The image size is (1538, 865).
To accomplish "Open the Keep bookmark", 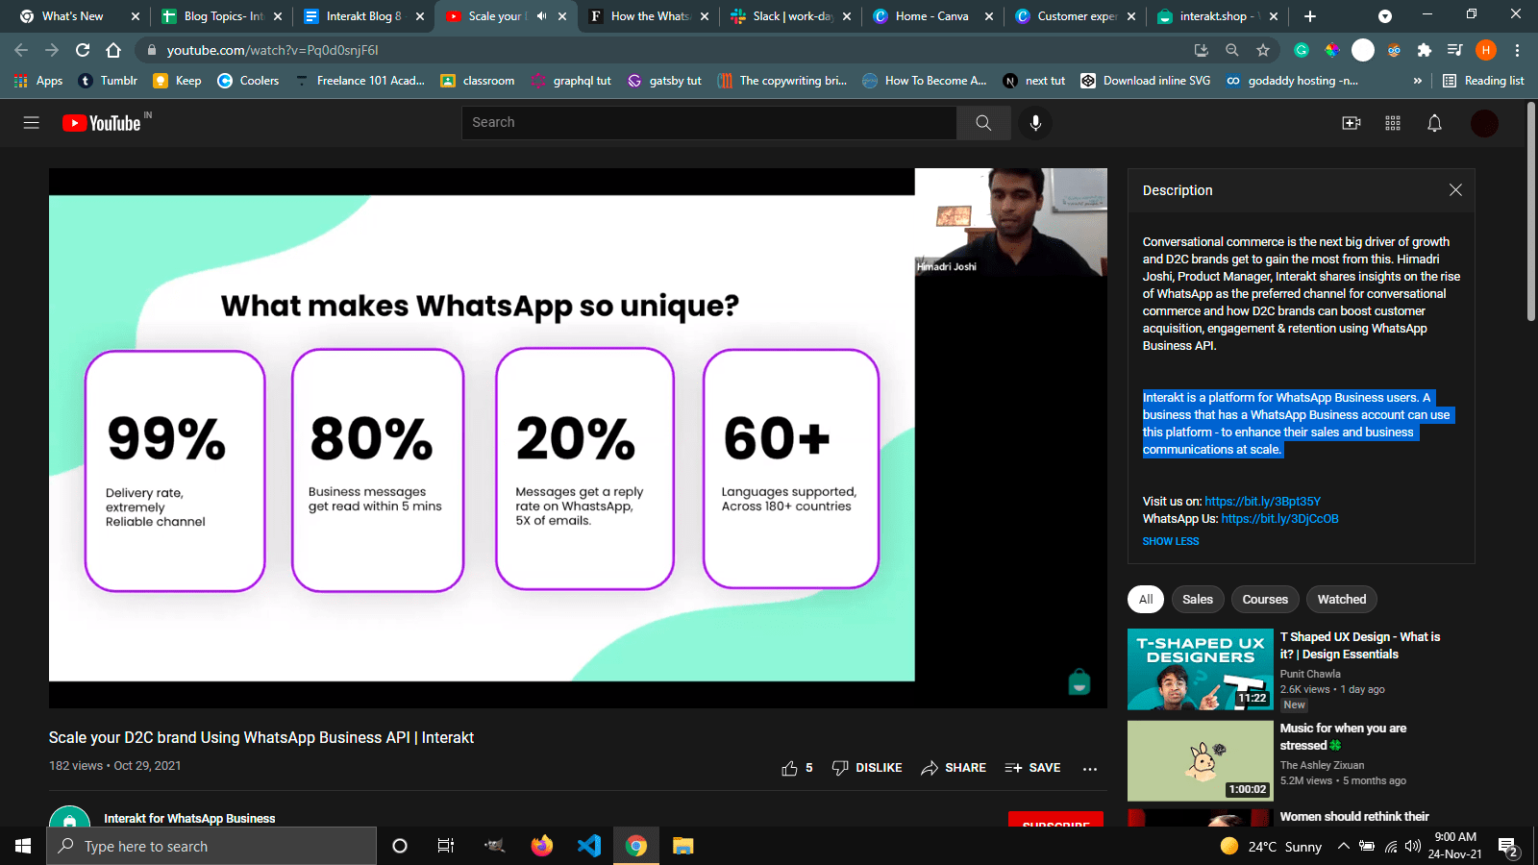I will pos(178,81).
